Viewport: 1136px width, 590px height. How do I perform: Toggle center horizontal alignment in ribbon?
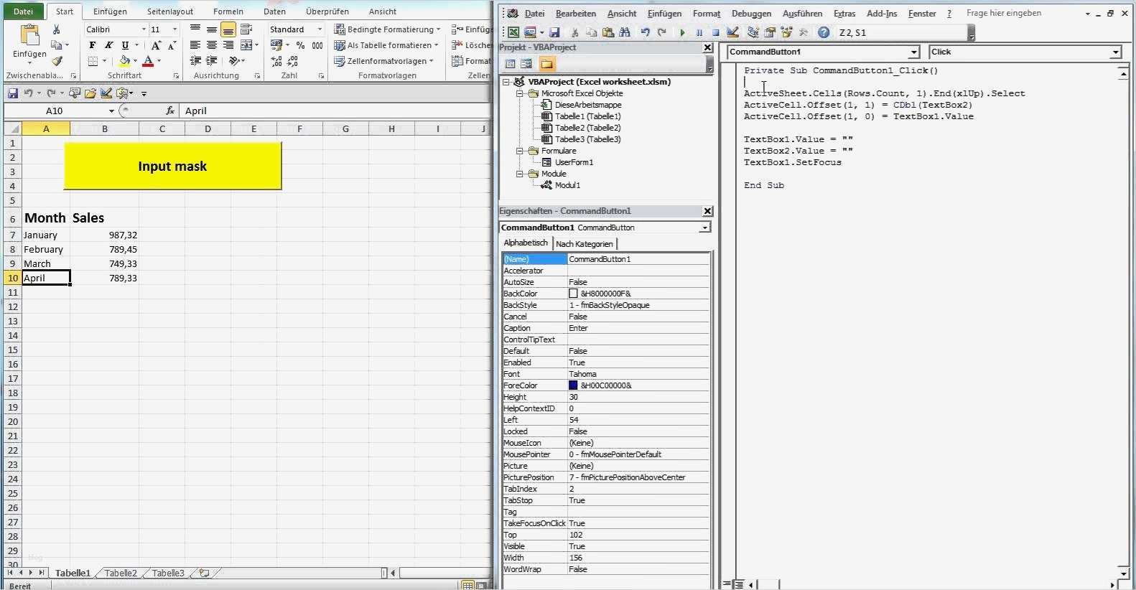[212, 45]
